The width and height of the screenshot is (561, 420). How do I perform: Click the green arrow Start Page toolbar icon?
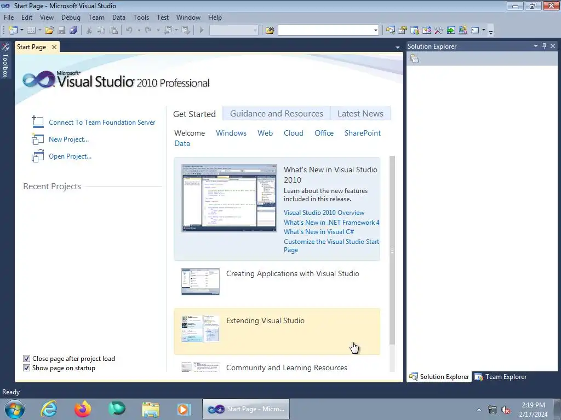pyautogui.click(x=451, y=31)
